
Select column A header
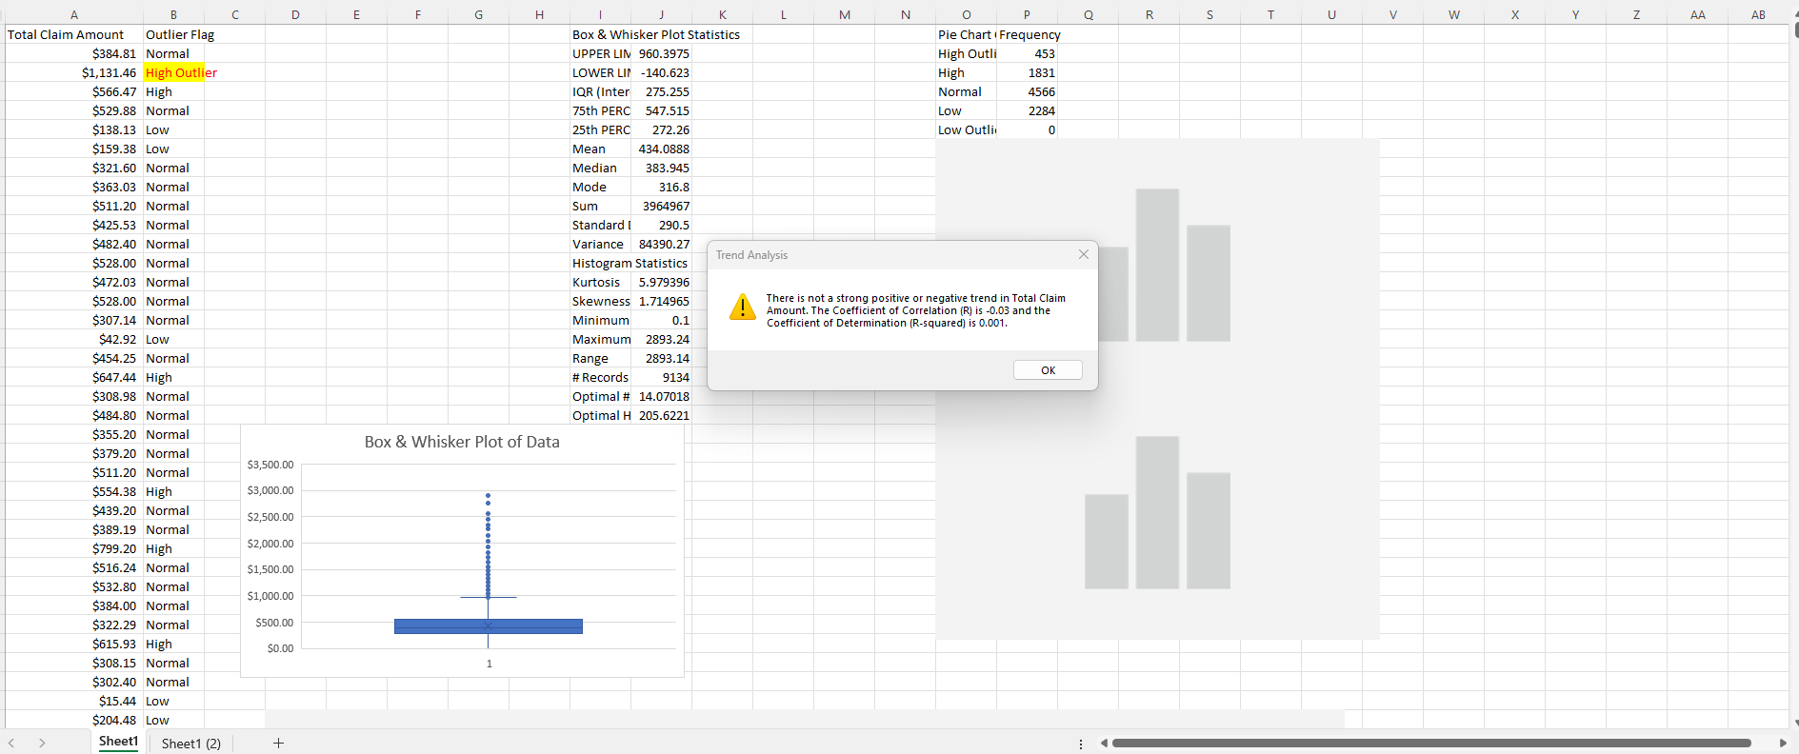(74, 14)
